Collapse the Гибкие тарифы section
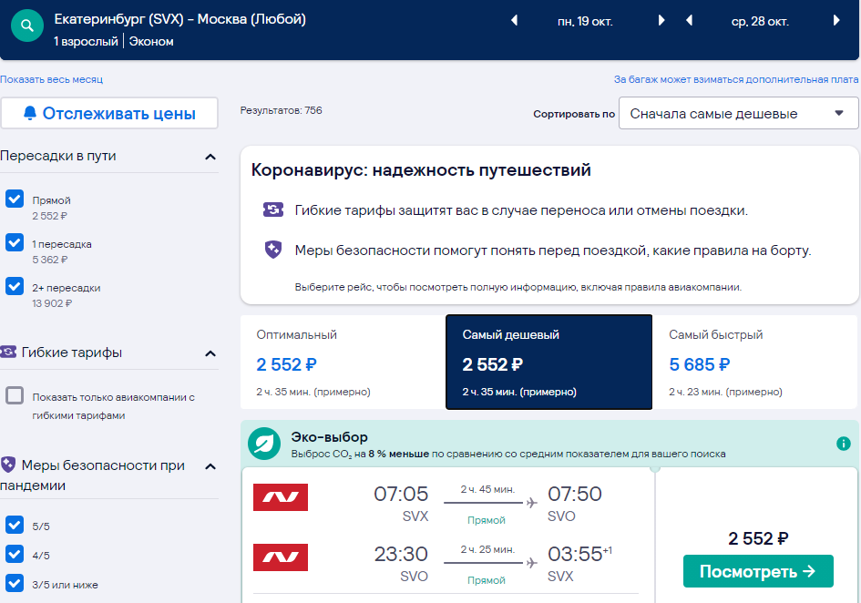861x603 pixels. [210, 353]
